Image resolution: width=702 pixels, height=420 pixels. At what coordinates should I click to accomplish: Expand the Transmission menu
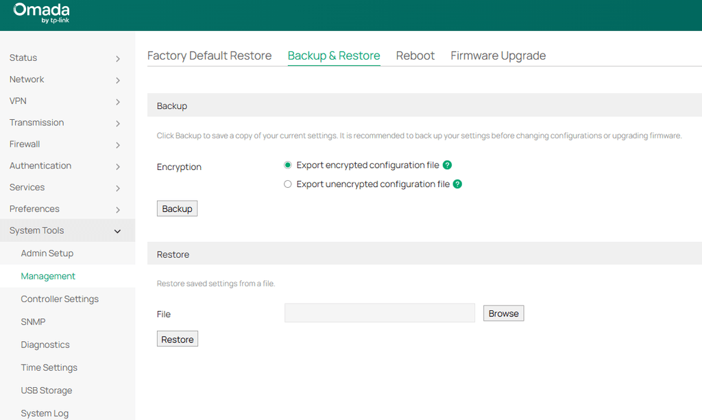68,123
